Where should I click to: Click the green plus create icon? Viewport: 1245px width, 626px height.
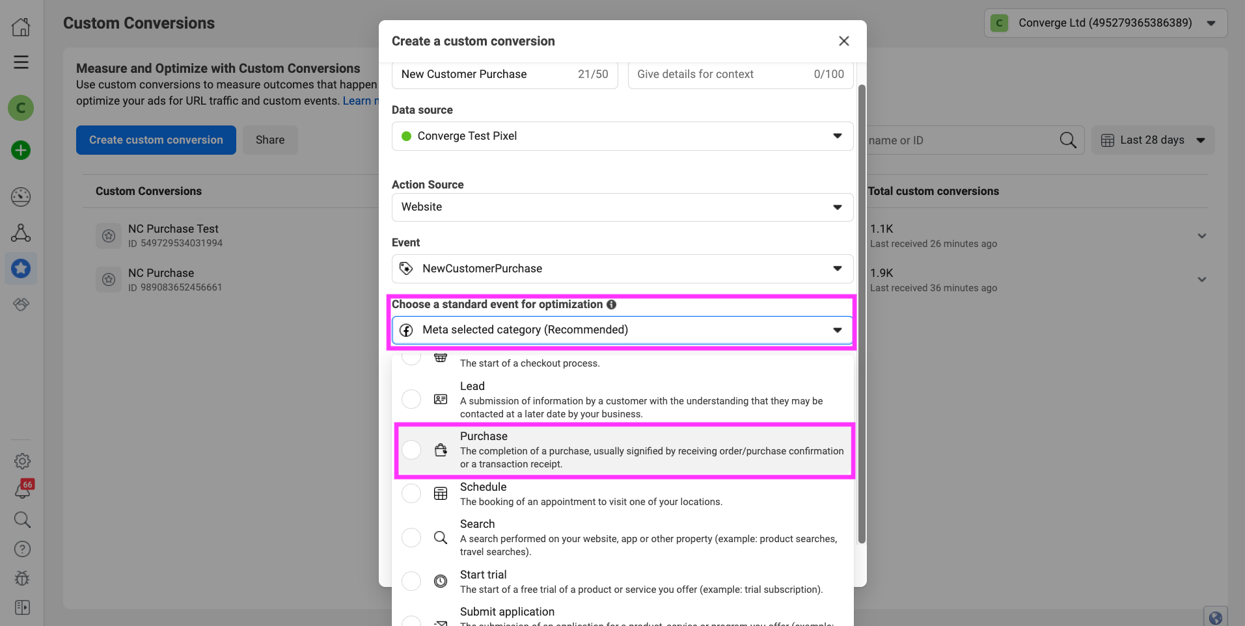(x=21, y=150)
